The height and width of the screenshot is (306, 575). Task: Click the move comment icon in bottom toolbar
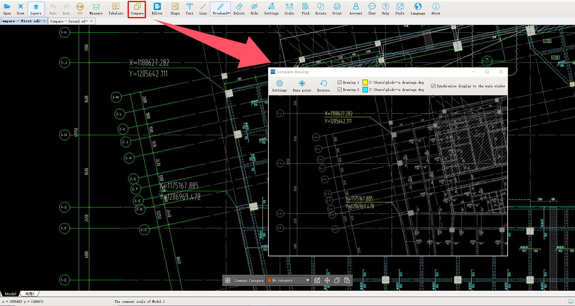327,280
